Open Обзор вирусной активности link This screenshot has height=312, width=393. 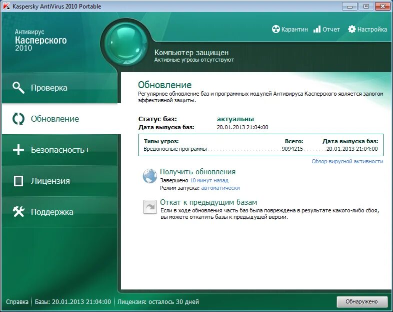(347, 161)
